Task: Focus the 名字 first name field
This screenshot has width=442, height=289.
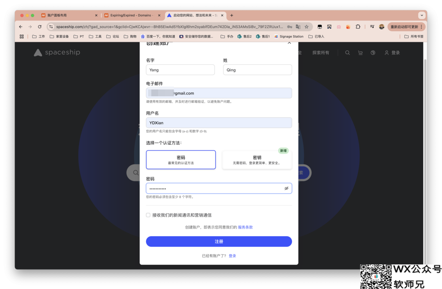Action: pyautogui.click(x=180, y=70)
